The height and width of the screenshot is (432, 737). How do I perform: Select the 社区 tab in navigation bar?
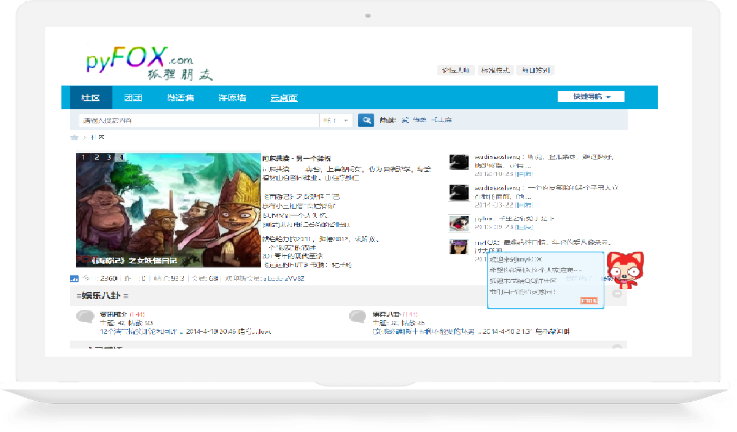[x=91, y=98]
